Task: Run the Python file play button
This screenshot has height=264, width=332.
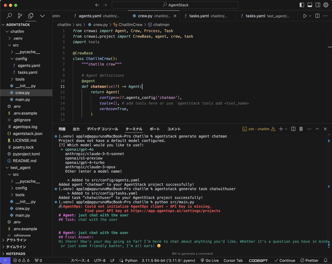Action: point(305,16)
